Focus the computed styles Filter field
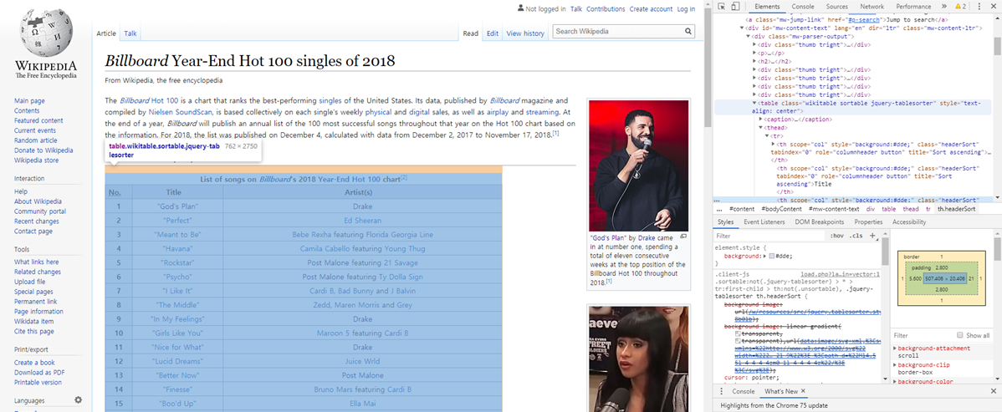 [922, 335]
